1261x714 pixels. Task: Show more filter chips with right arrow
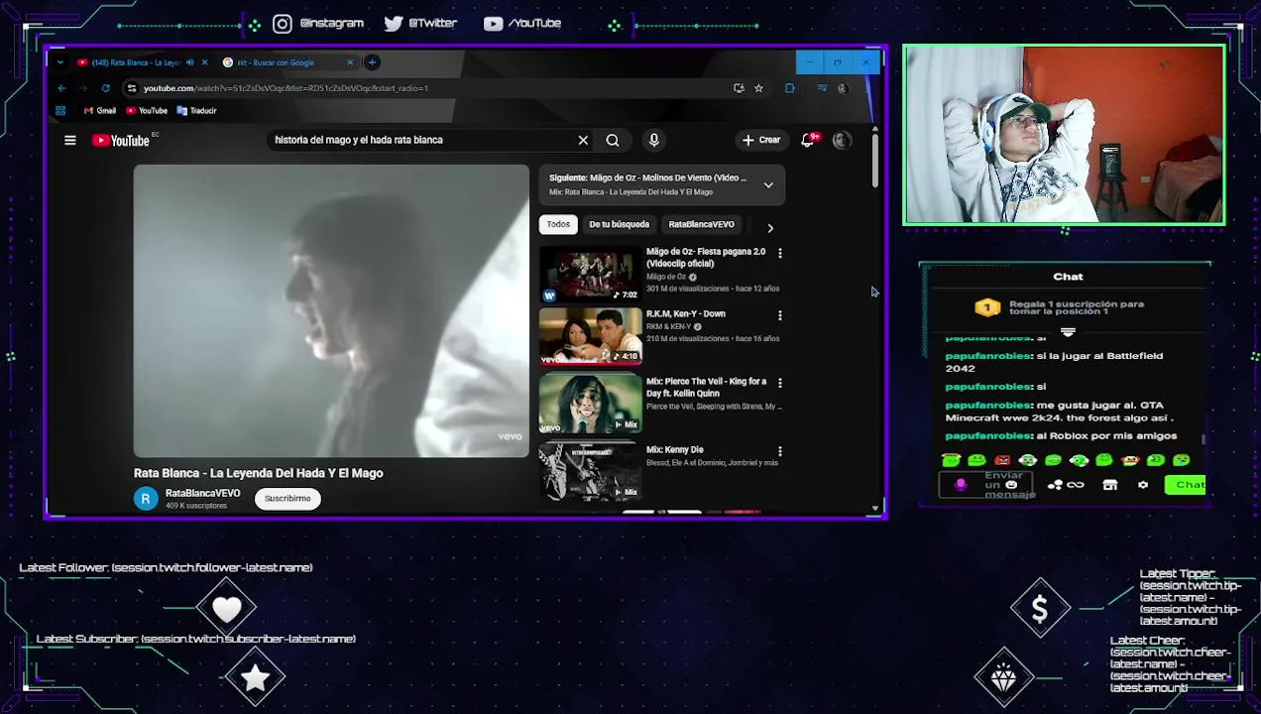tap(770, 228)
